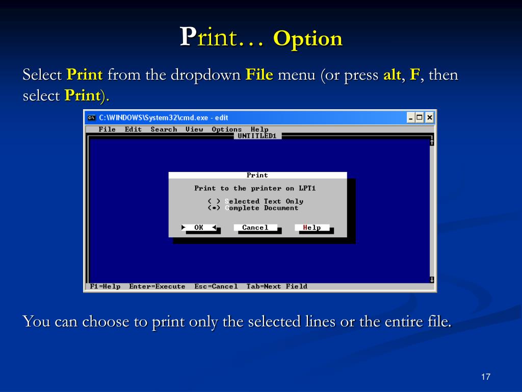Click F1=Help in the status bar

[105, 286]
